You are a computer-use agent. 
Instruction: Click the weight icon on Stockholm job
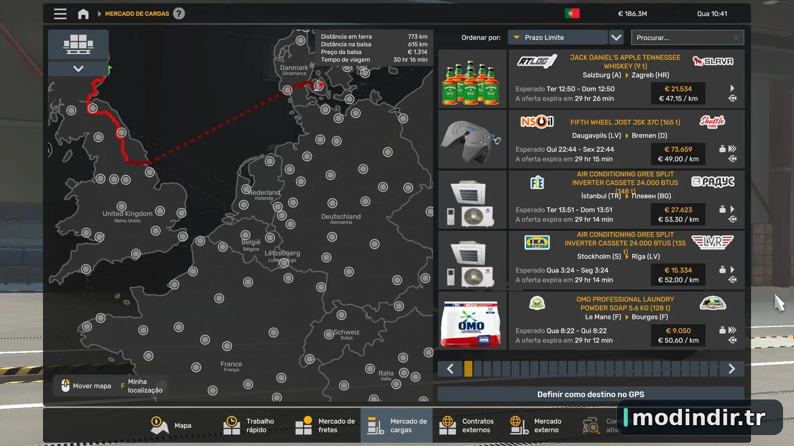click(723, 270)
